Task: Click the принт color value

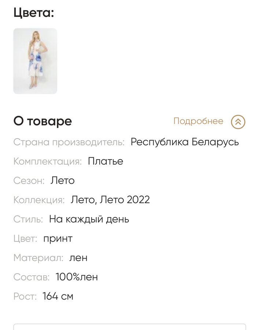Action: (58, 239)
